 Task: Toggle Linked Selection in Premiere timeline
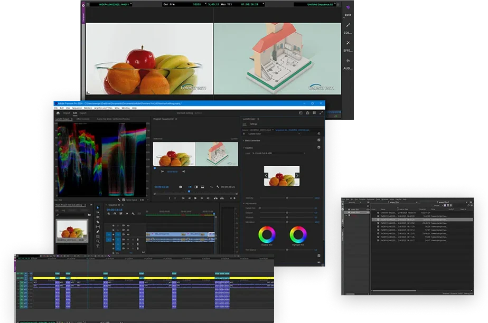(x=121, y=214)
